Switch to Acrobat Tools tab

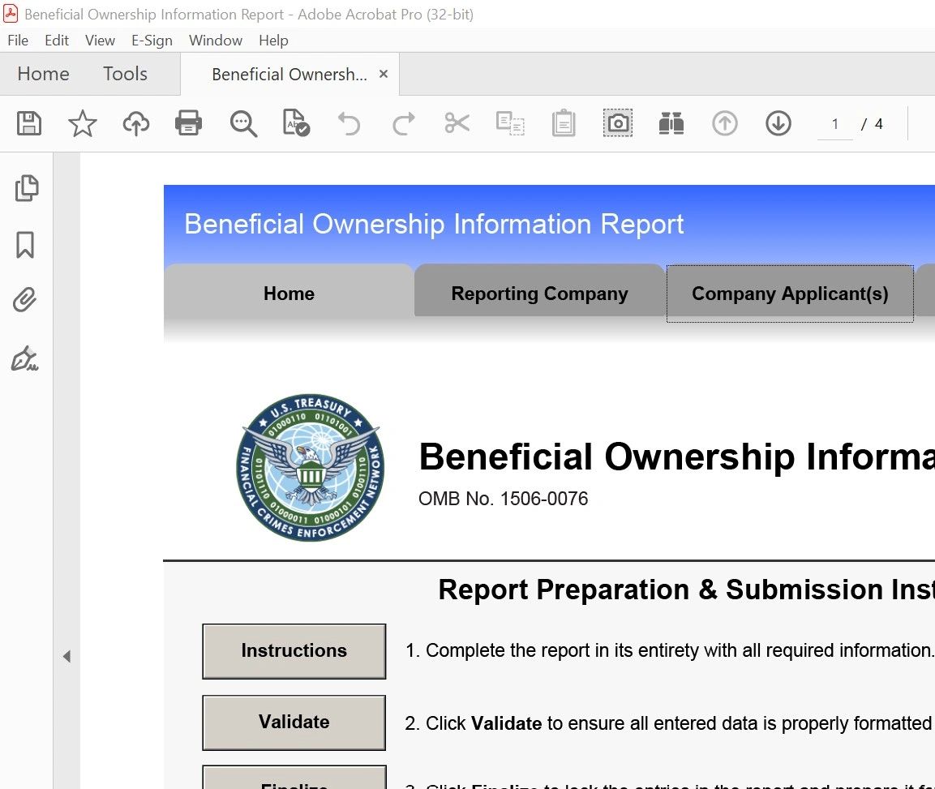[125, 74]
